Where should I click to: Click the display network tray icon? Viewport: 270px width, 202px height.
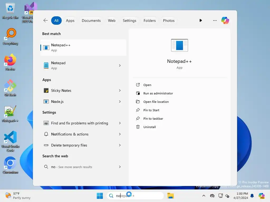[220, 196]
